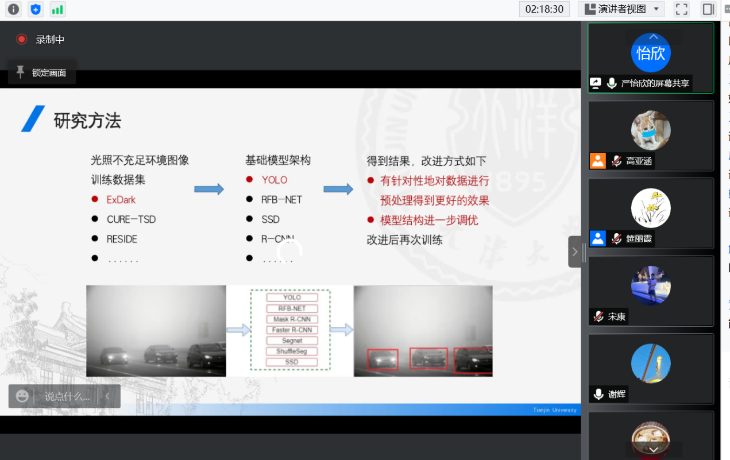The image size is (730, 460).
Task: Enter fullscreen mode with the corner-brackets icon
Action: click(681, 9)
